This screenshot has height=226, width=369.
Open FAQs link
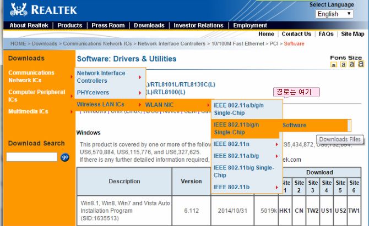(326, 34)
